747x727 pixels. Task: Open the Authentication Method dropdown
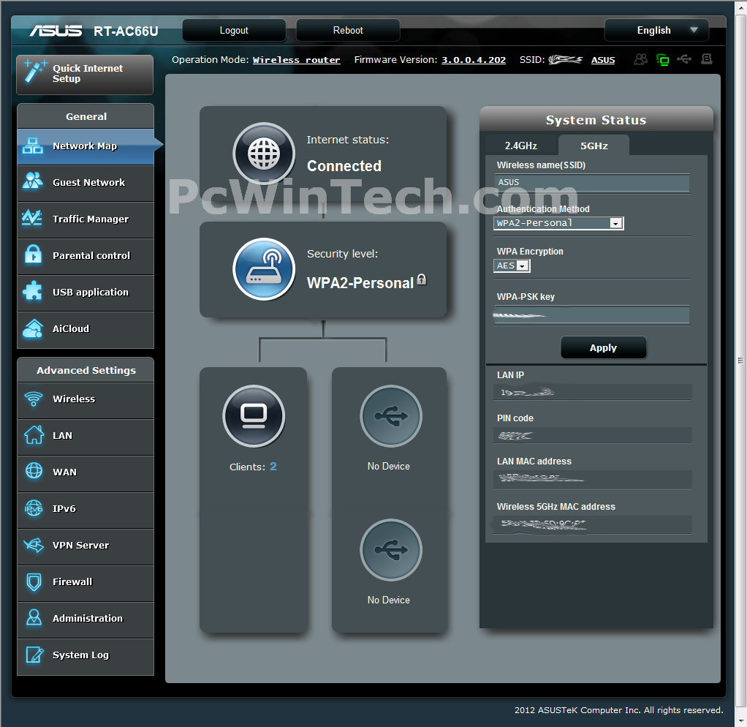pyautogui.click(x=558, y=223)
